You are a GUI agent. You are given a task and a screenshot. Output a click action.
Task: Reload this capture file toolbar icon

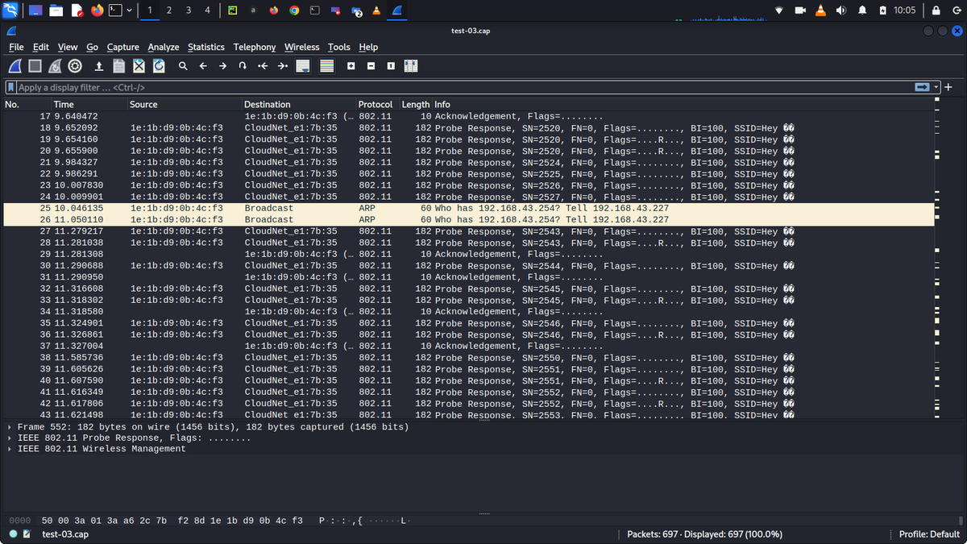[159, 66]
